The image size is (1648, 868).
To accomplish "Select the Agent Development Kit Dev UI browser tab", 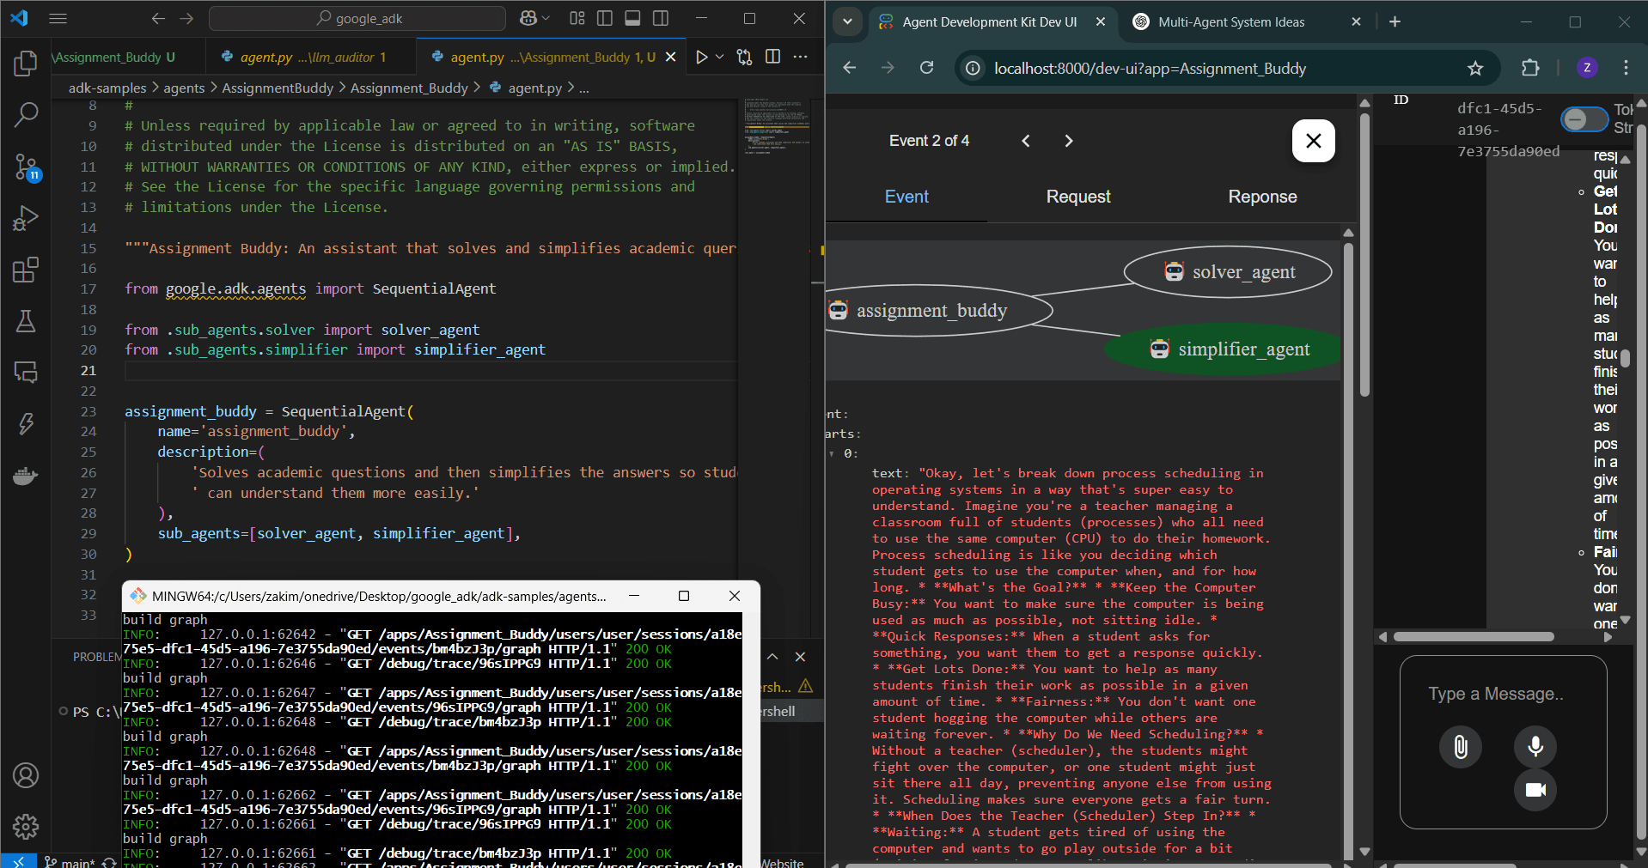I will [x=990, y=22].
